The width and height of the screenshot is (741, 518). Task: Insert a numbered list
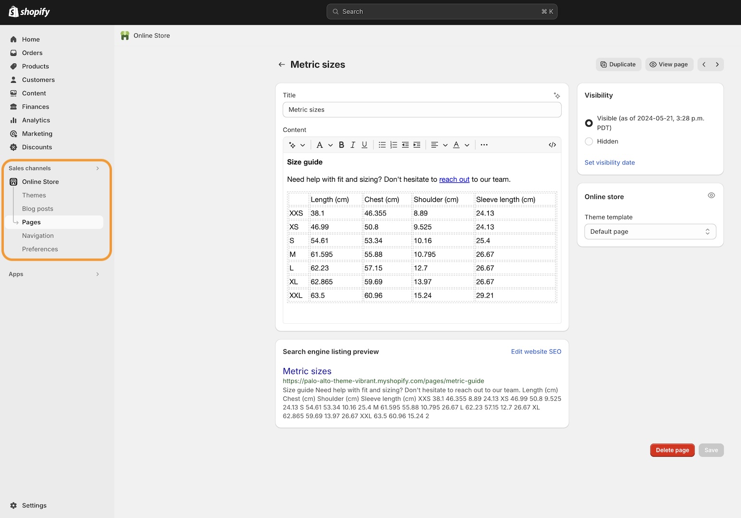point(394,145)
